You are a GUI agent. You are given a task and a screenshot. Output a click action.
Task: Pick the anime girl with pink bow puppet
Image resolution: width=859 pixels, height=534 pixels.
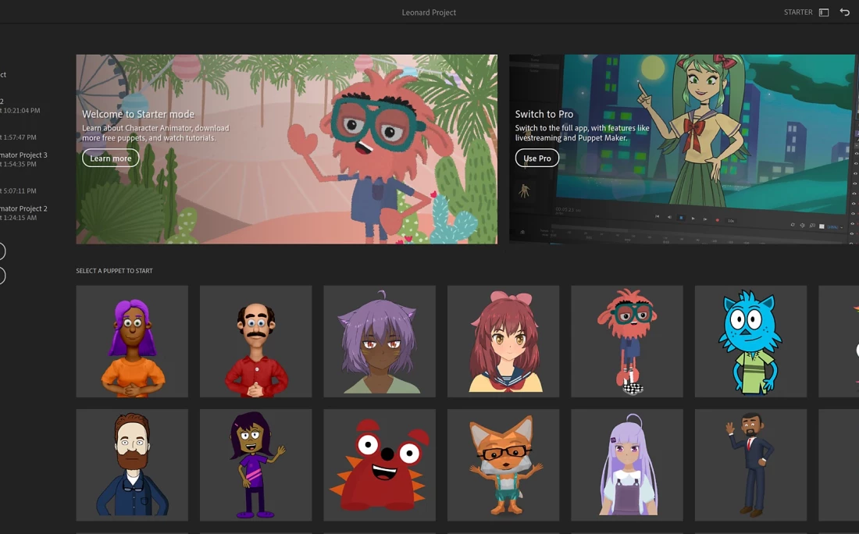pos(503,341)
